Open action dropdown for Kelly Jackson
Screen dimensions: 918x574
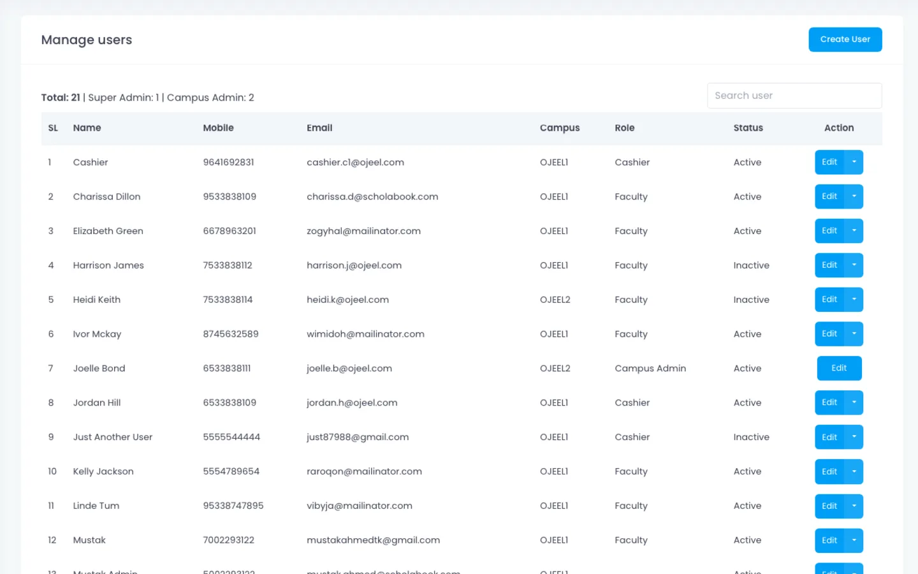coord(854,471)
